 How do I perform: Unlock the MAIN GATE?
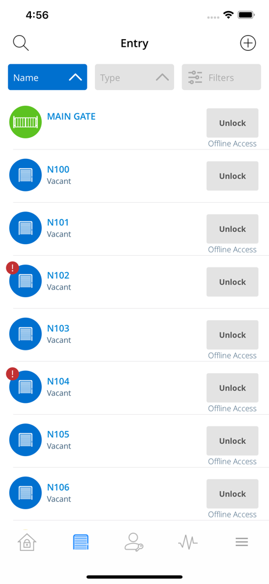coord(232,123)
